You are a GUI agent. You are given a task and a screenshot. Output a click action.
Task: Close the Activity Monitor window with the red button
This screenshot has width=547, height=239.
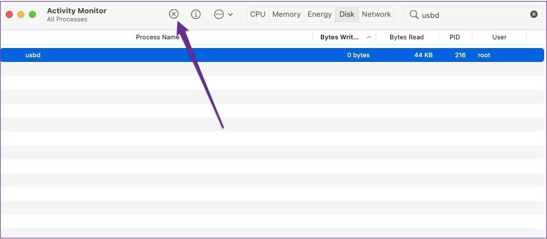click(x=9, y=14)
